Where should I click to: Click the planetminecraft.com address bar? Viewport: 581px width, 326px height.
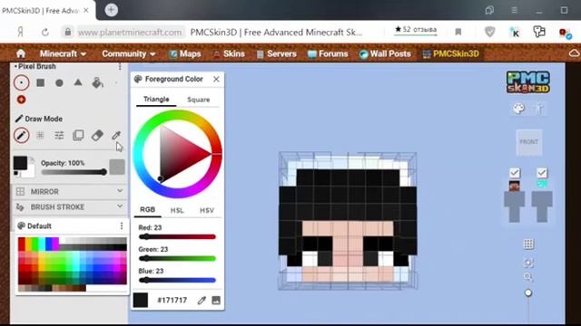click(130, 33)
